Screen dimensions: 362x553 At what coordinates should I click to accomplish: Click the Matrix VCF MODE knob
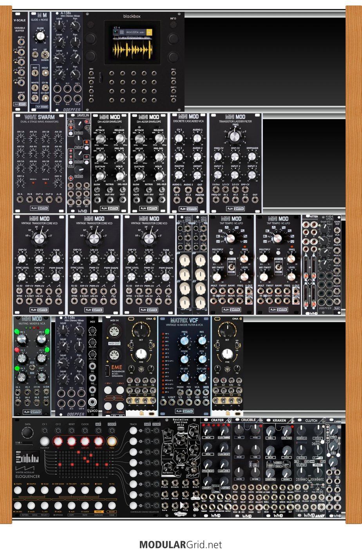click(185, 359)
